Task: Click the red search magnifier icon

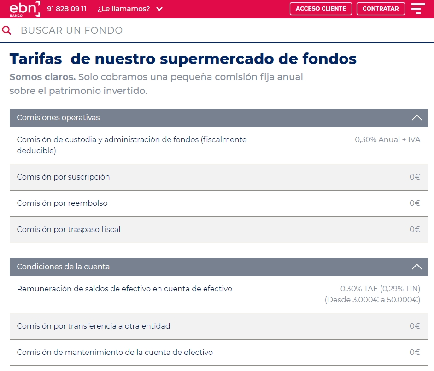Action: pyautogui.click(x=6, y=30)
